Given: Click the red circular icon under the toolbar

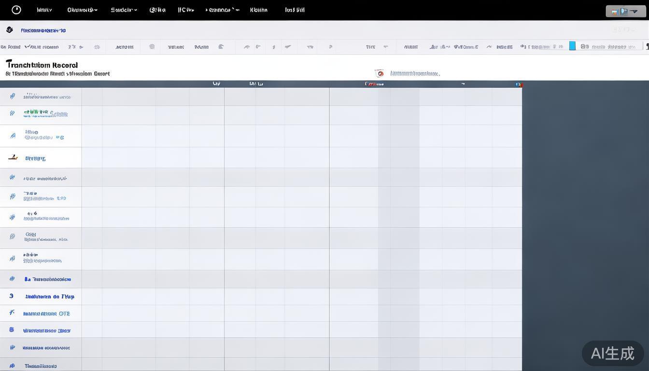Looking at the screenshot, I should click(380, 73).
